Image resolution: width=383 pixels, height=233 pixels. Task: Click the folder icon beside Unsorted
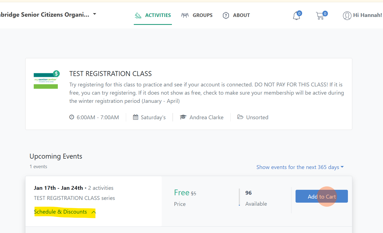(240, 117)
